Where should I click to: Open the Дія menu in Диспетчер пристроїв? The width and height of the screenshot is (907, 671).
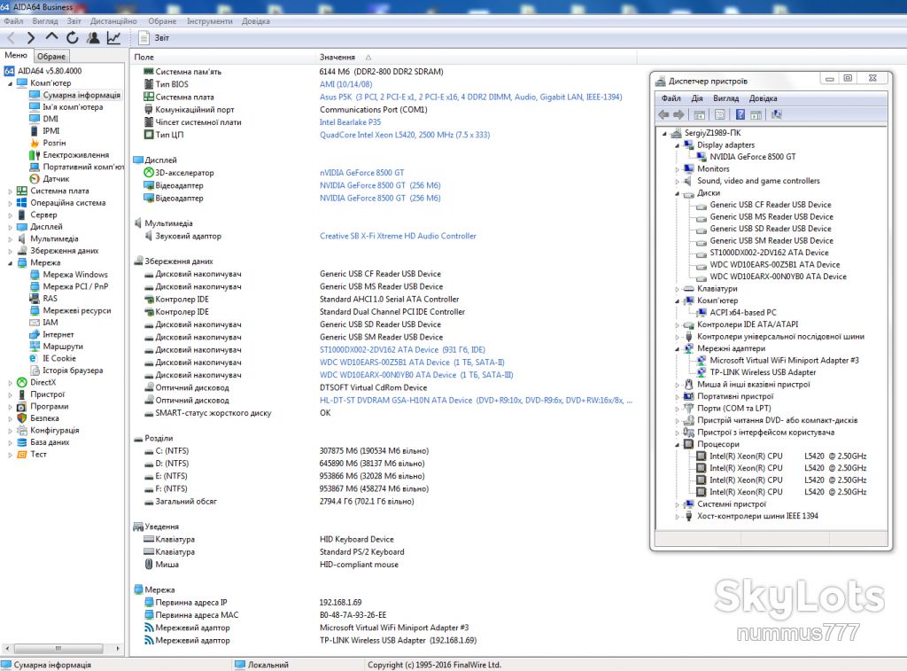(696, 98)
